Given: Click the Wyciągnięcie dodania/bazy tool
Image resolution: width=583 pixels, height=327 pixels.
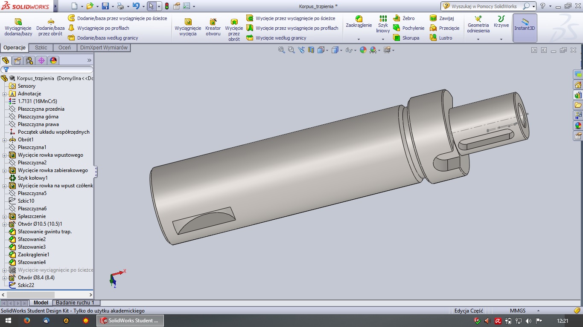Looking at the screenshot, I should (18, 27).
